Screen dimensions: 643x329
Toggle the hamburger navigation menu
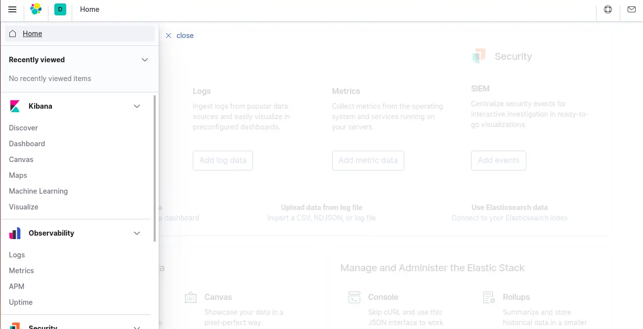[12, 9]
